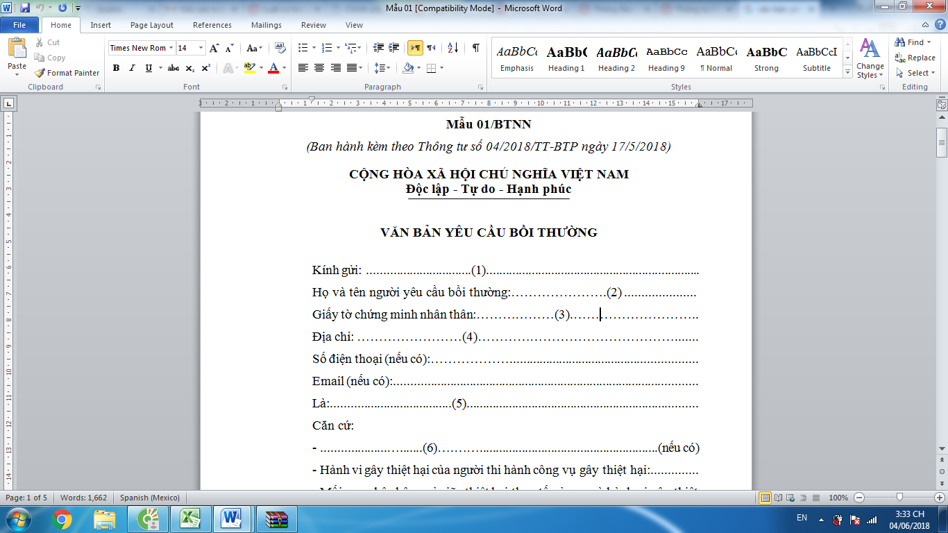Toggle show paragraph marks
Screen dimensions: 948x533
pos(476,48)
